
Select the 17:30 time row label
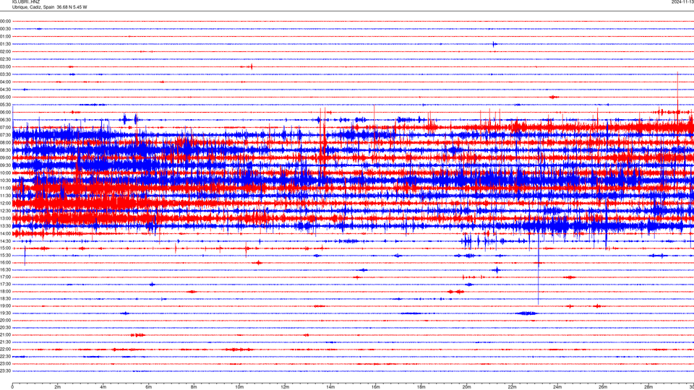pos(5,285)
